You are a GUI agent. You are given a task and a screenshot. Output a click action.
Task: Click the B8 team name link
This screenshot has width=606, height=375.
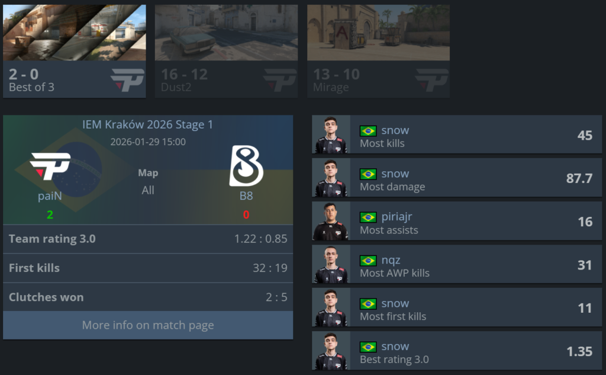[246, 196]
